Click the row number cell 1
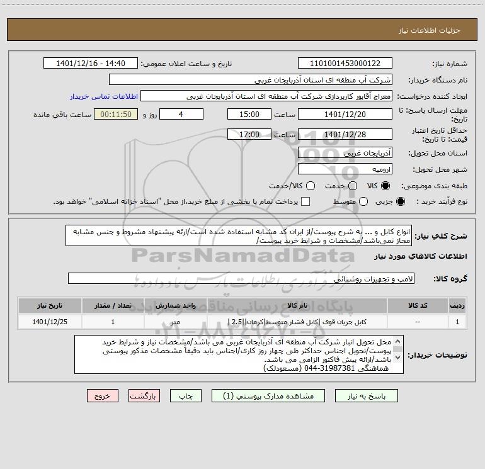This screenshot has width=485, height=469. point(457,322)
